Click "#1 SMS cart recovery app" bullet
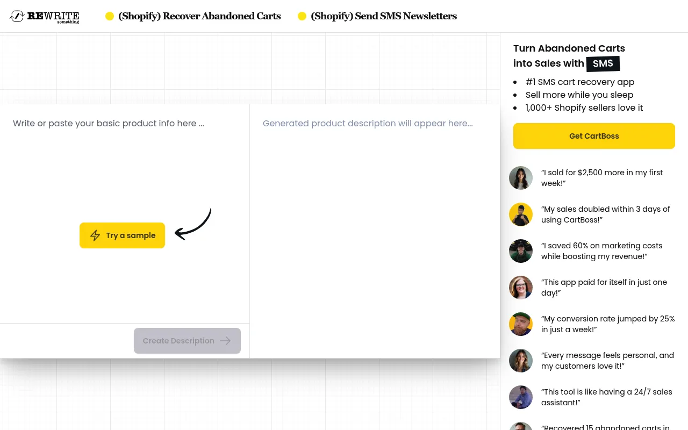This screenshot has width=688, height=430. pyautogui.click(x=580, y=82)
